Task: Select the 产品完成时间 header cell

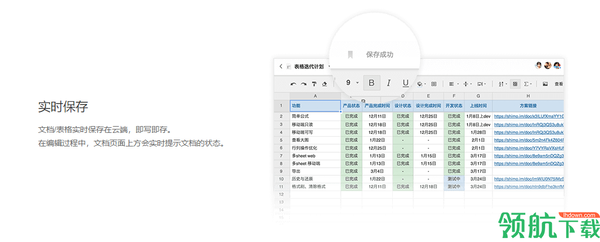Action: point(378,106)
